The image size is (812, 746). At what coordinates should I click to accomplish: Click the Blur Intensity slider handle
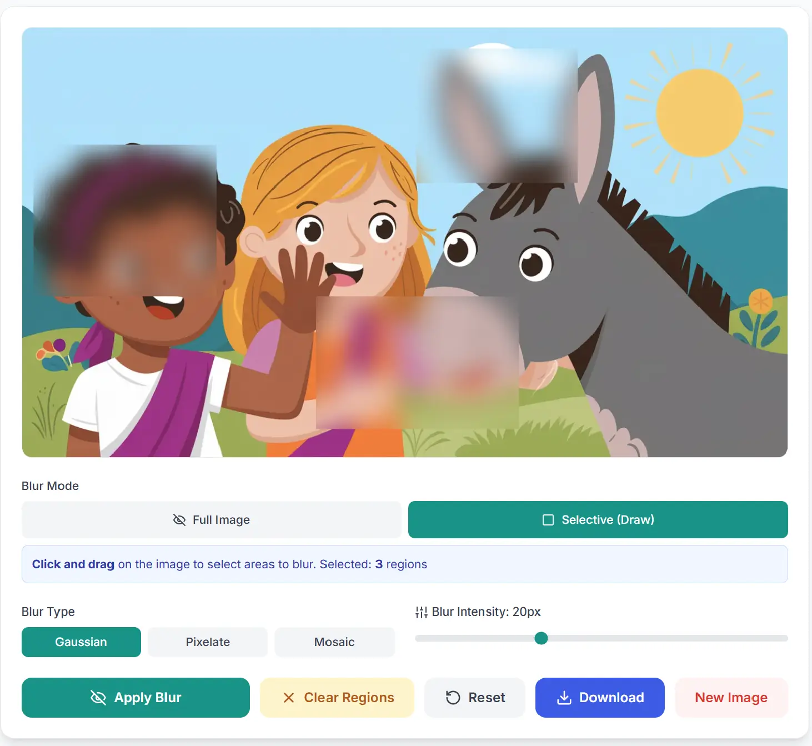tap(541, 638)
